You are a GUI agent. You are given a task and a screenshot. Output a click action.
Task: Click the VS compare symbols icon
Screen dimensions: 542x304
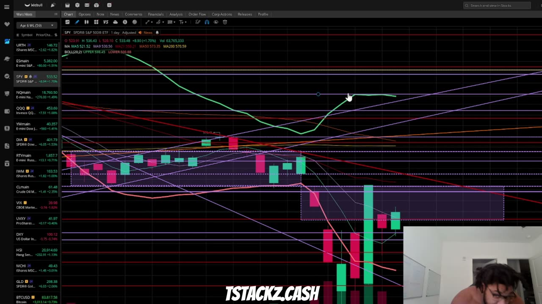coord(105,22)
